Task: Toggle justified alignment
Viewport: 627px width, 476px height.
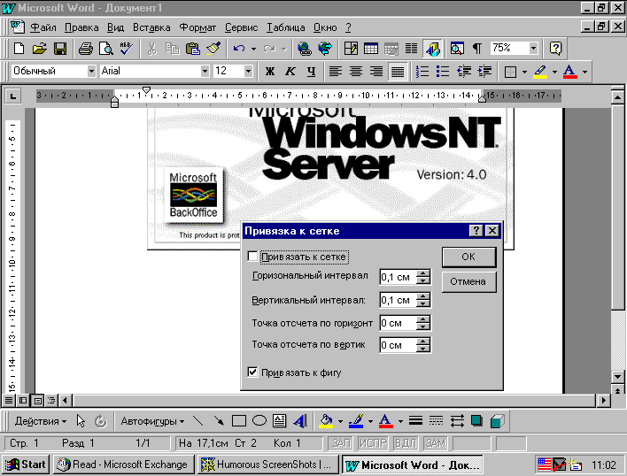Action: [398, 72]
